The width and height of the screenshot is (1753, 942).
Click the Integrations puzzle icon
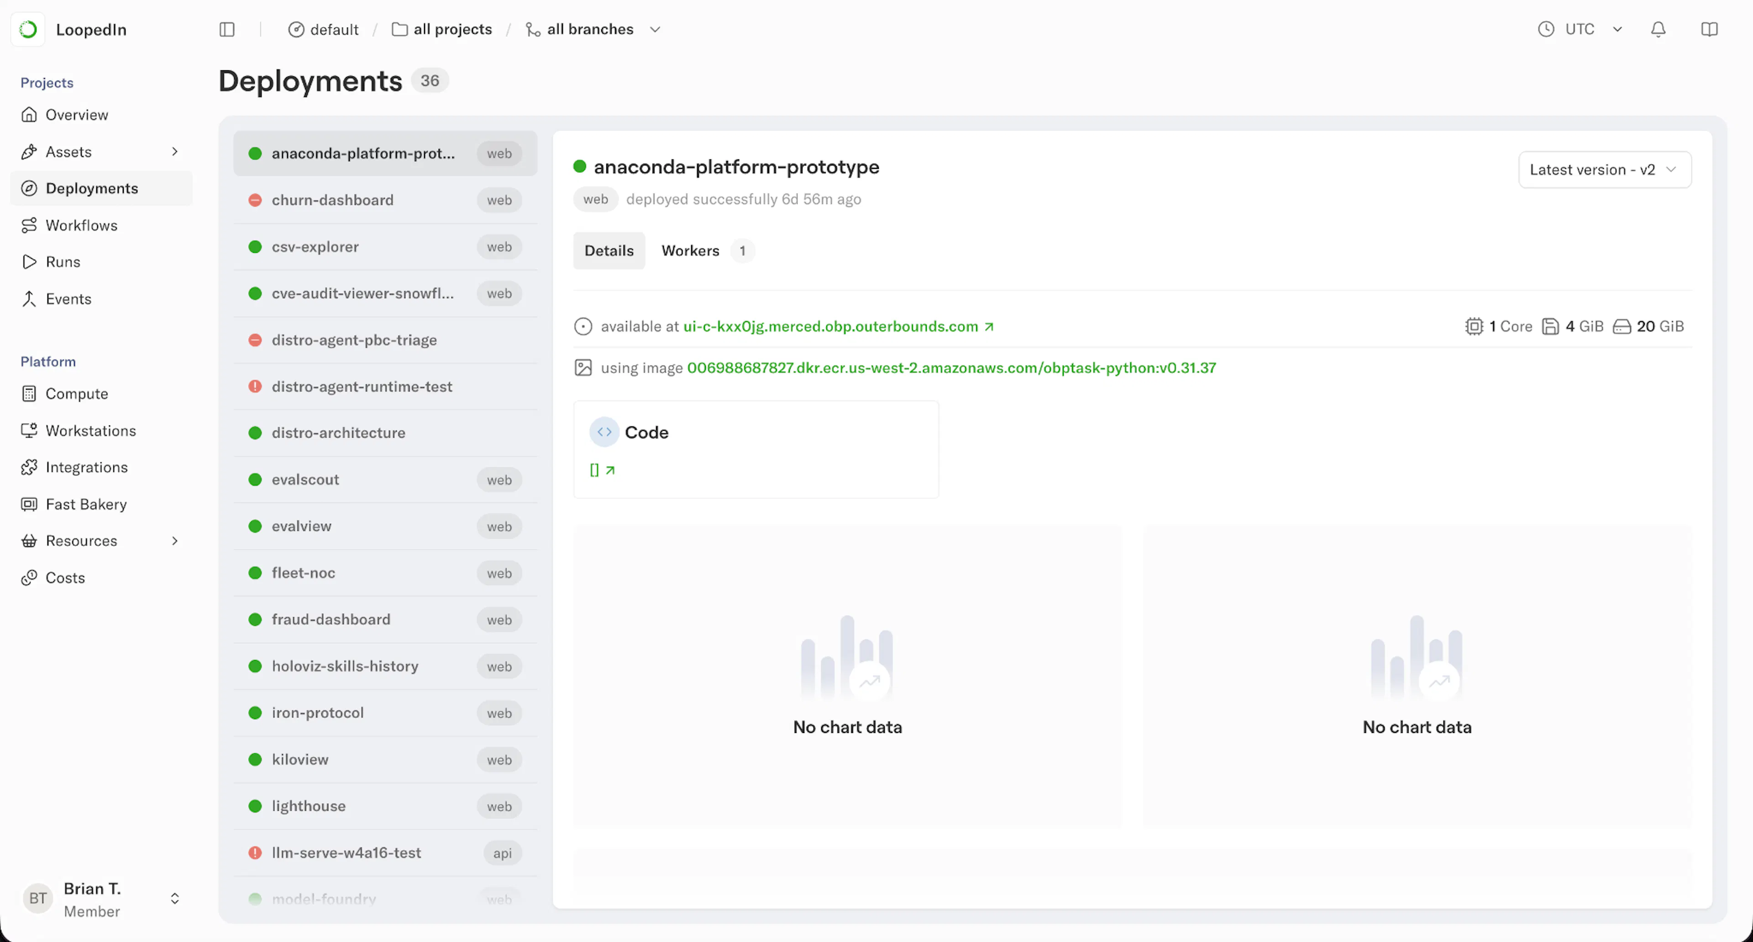[x=29, y=467]
